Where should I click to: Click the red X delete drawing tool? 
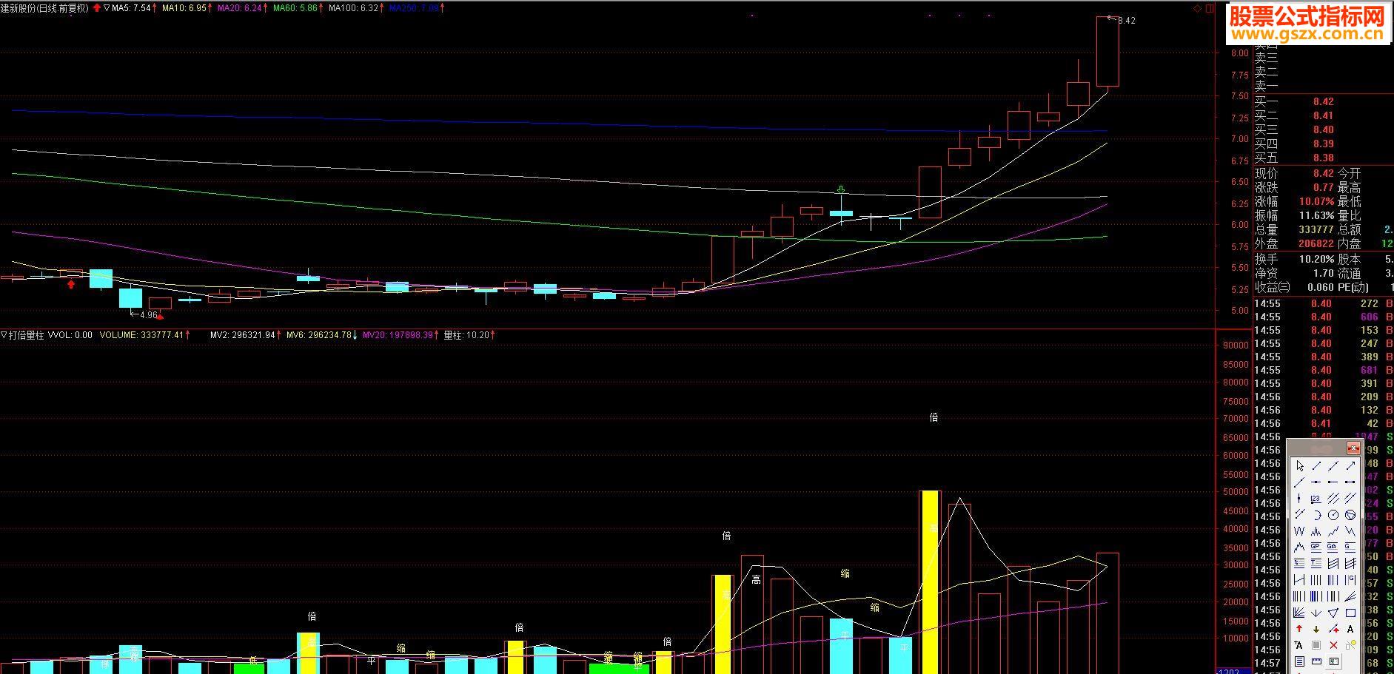1333,645
